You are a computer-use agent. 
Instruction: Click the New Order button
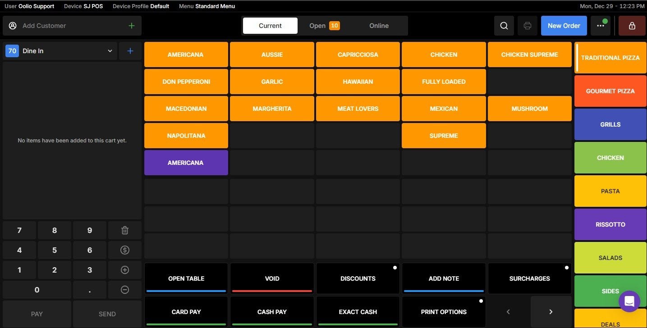(564, 26)
